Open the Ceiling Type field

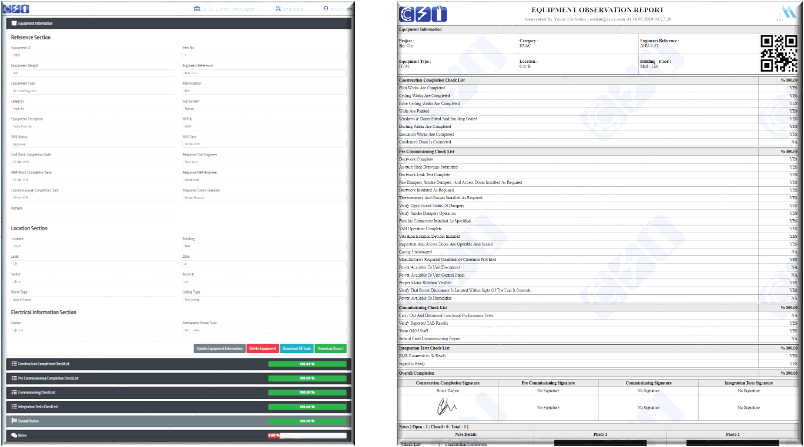coord(264,300)
